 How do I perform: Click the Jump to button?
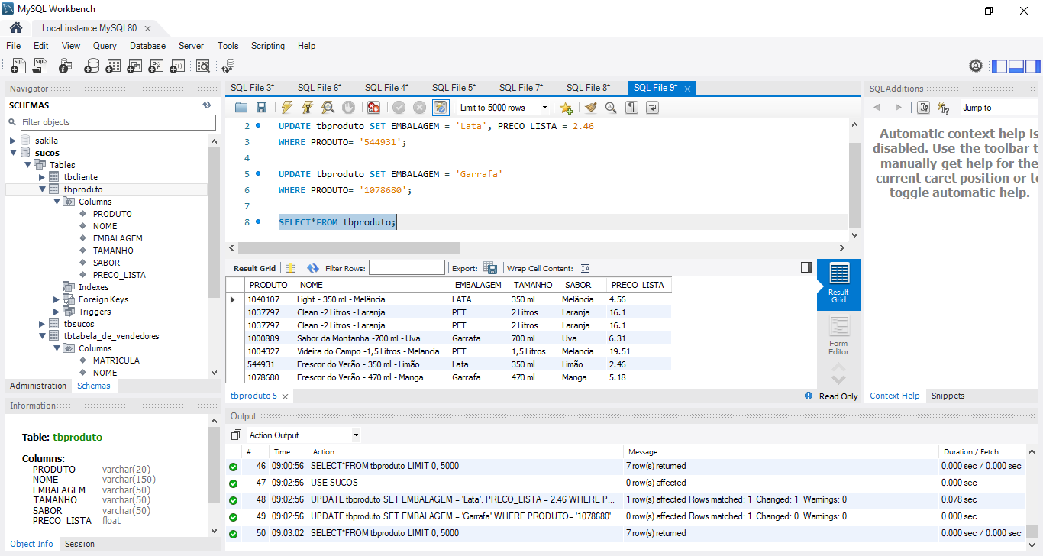click(x=999, y=108)
